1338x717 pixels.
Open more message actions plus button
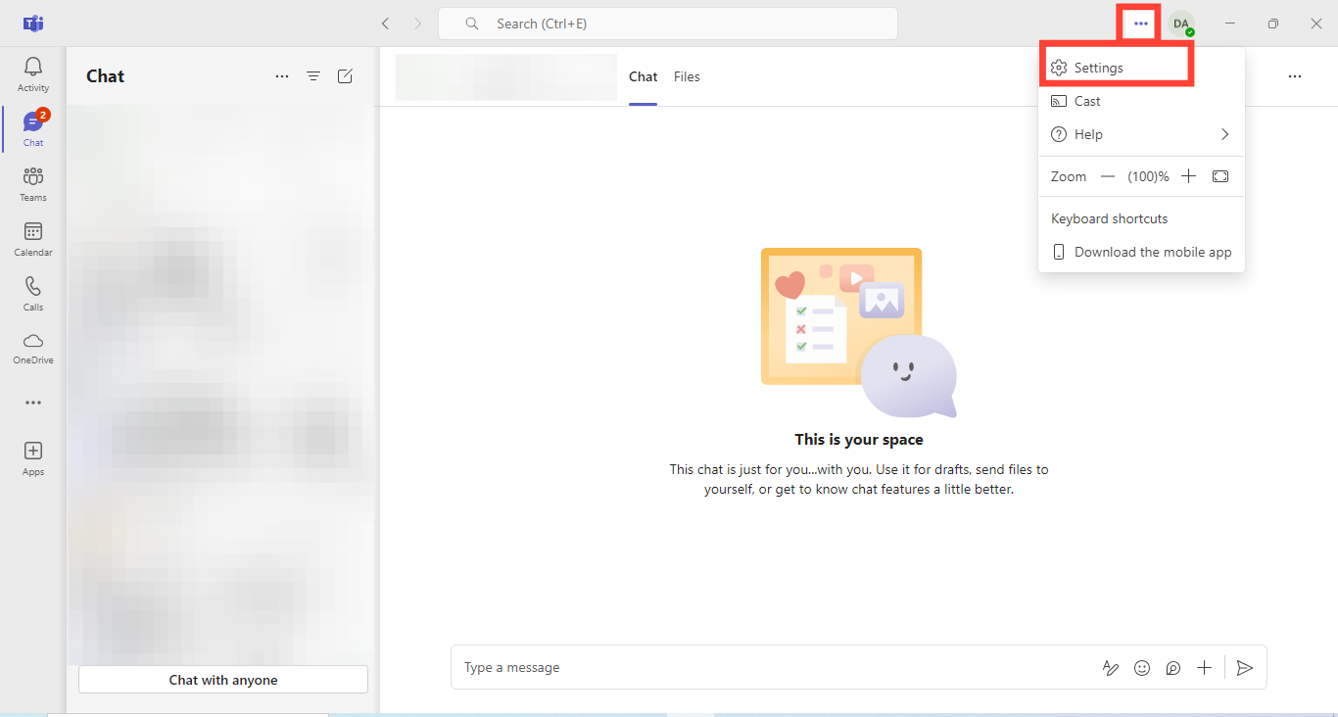pos(1205,668)
